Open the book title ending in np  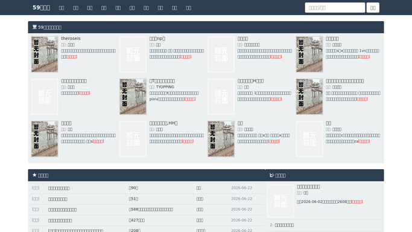(x=157, y=39)
